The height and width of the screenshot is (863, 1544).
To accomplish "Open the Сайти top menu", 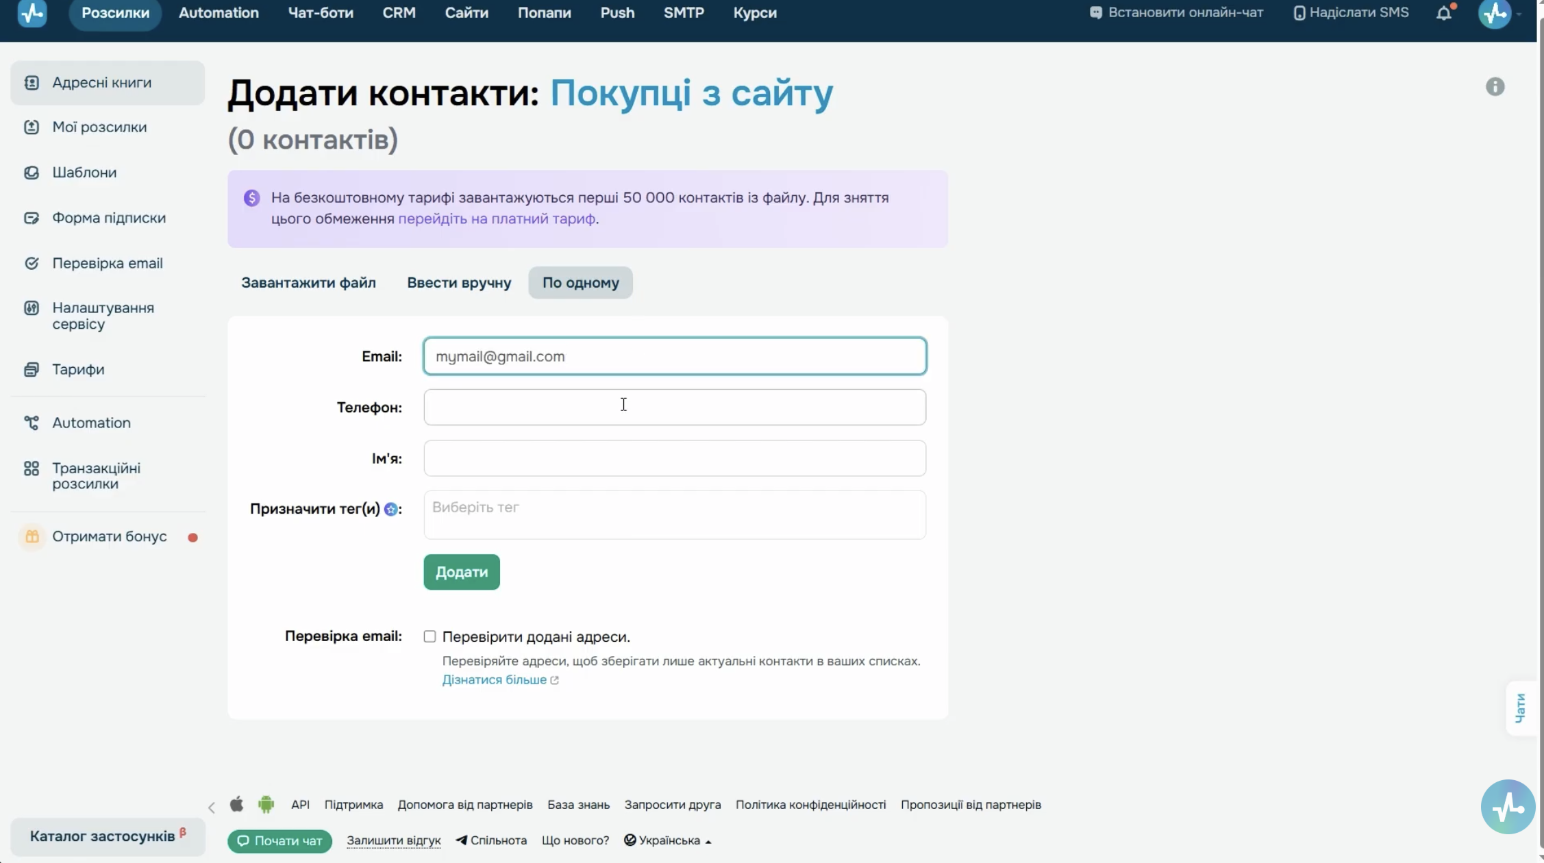I will click(466, 13).
